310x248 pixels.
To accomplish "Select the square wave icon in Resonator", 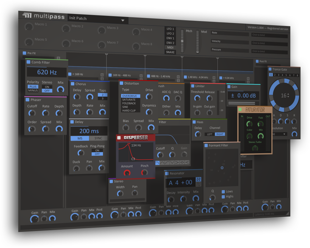I will coord(199,184).
